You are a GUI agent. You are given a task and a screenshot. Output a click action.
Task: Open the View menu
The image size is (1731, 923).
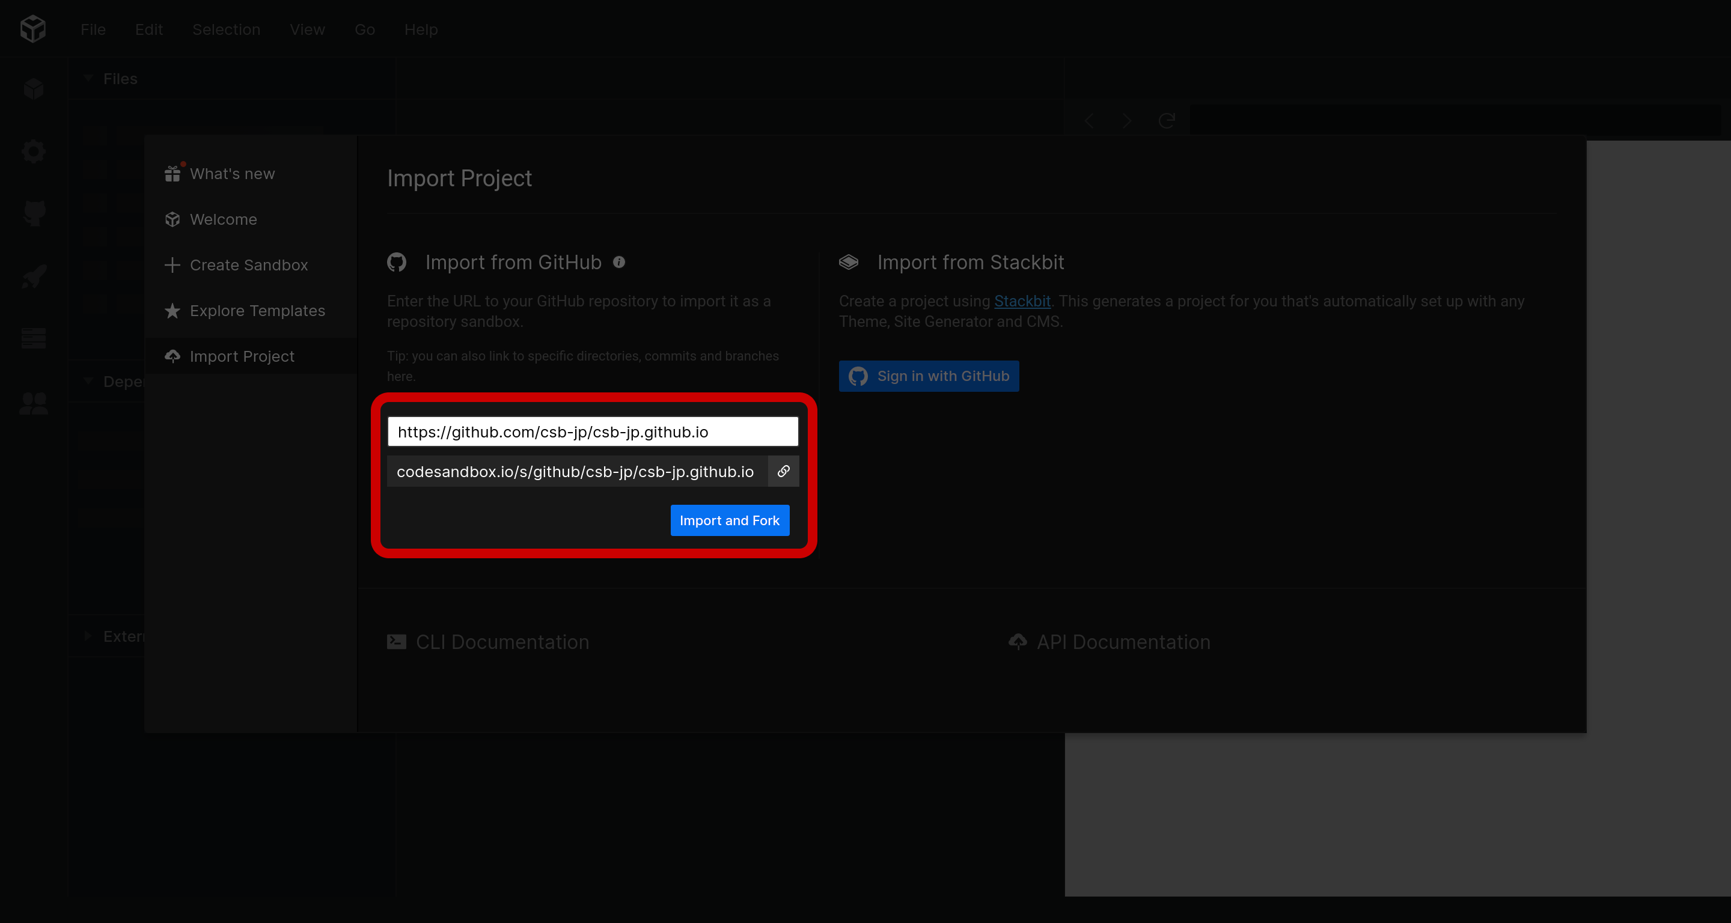pos(307,29)
